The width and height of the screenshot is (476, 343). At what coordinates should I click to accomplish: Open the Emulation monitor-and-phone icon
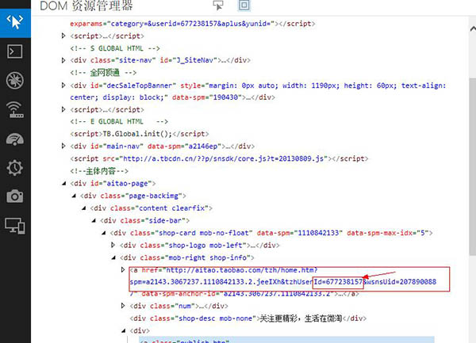point(14,226)
